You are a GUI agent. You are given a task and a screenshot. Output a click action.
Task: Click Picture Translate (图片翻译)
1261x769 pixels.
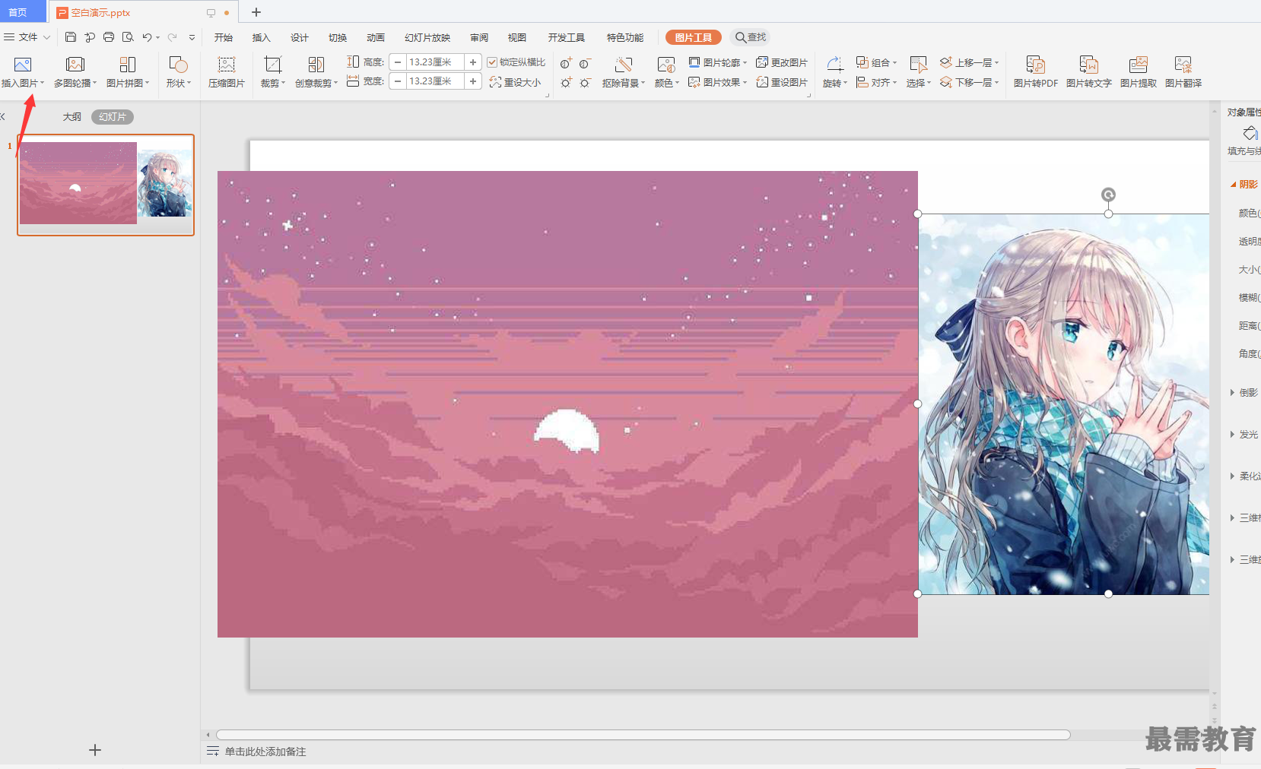1183,71
